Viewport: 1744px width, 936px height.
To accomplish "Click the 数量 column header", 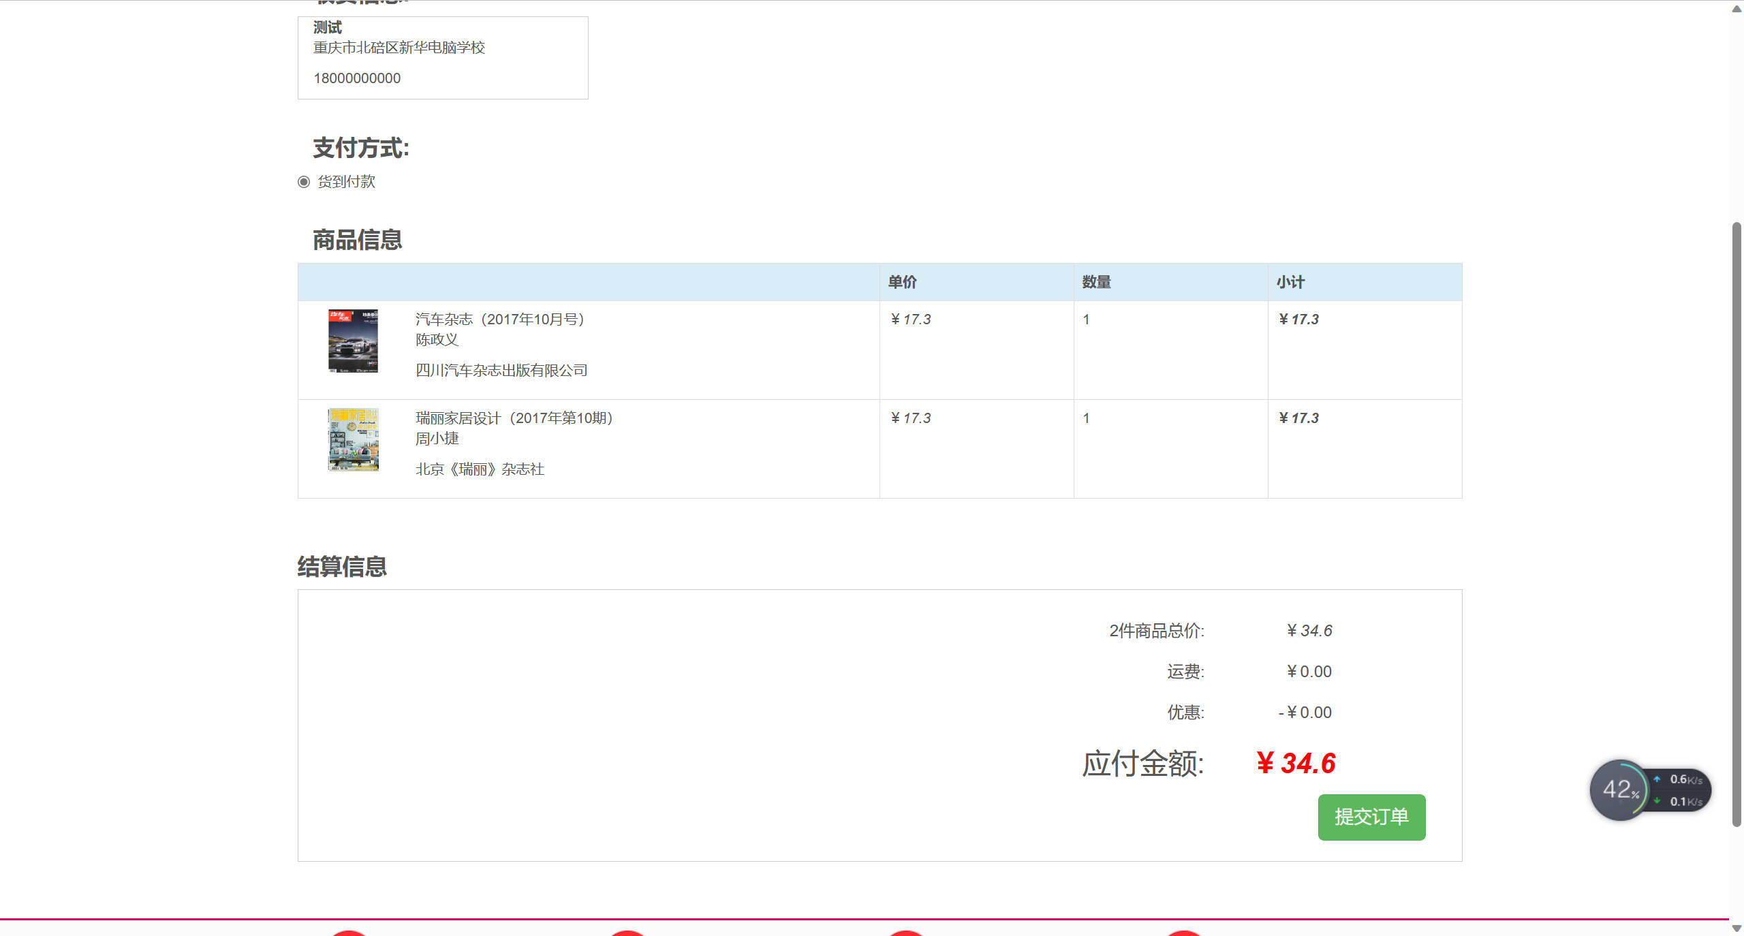I will [x=1096, y=282].
